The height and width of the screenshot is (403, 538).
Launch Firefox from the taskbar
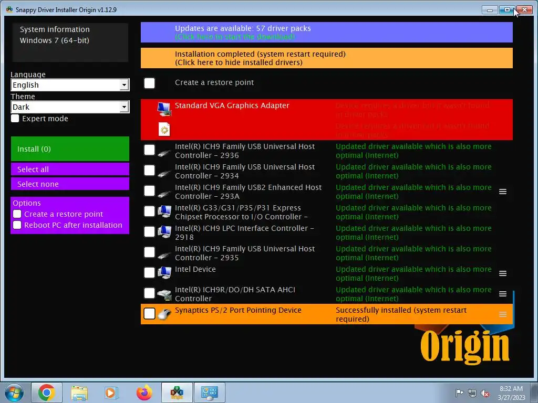pyautogui.click(x=144, y=393)
